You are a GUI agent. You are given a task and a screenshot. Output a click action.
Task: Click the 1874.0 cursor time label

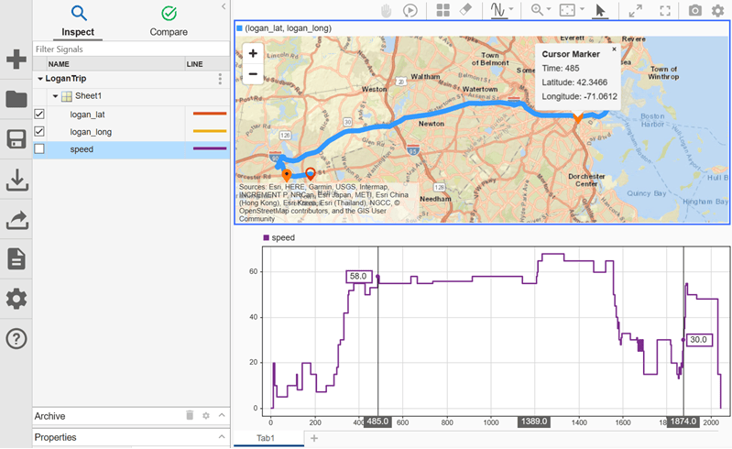coord(683,422)
